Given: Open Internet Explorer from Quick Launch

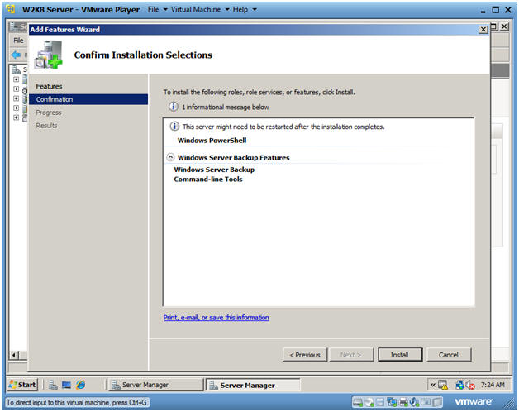Looking at the screenshot, I should 81,385.
